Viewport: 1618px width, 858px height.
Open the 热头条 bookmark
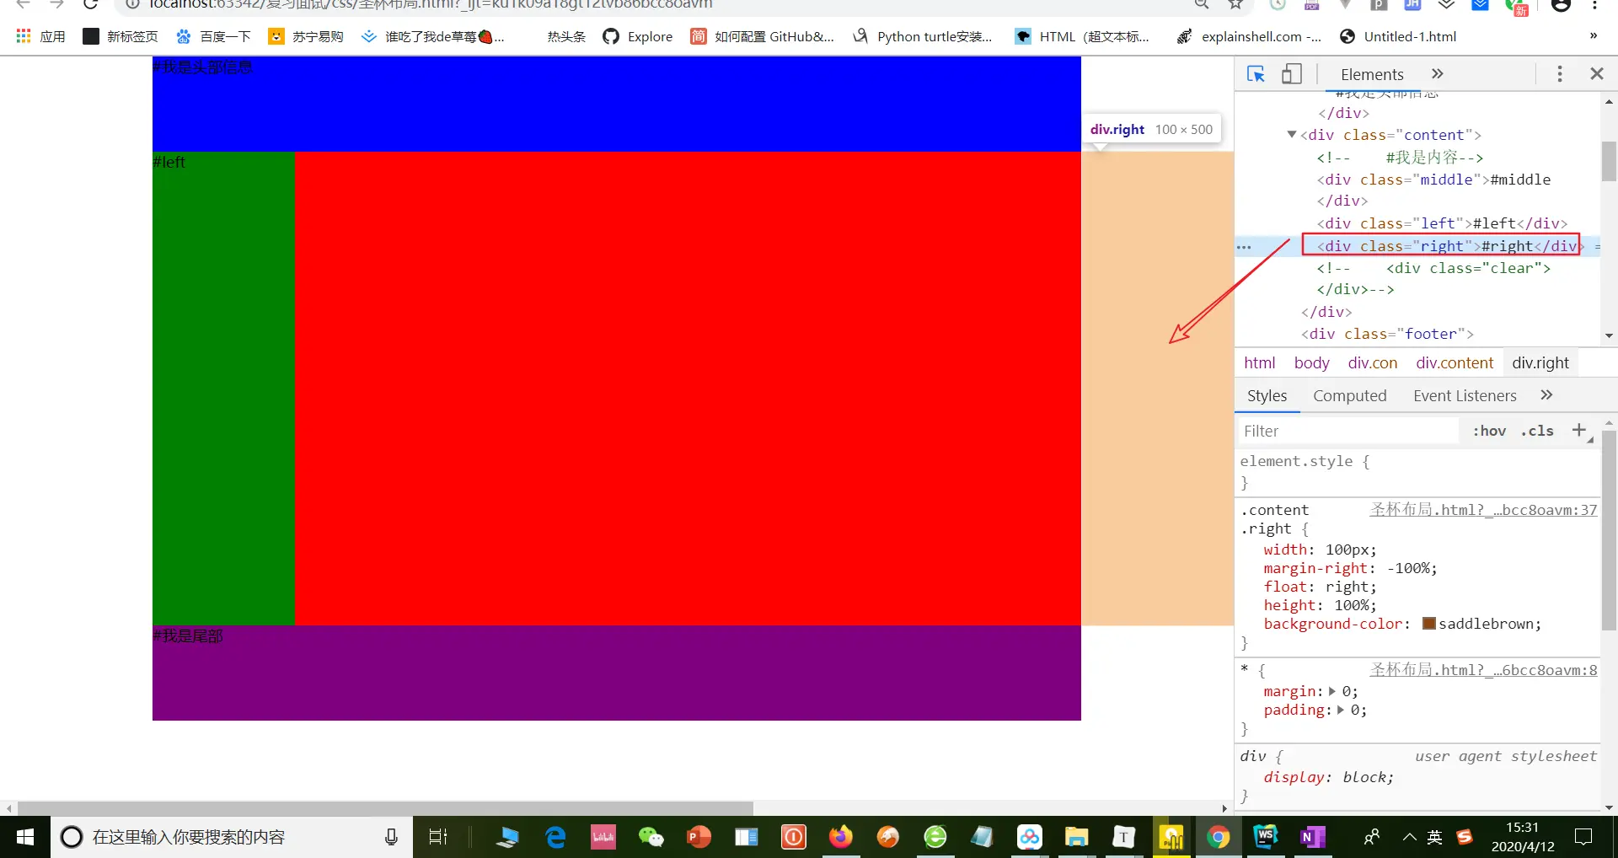click(x=566, y=36)
